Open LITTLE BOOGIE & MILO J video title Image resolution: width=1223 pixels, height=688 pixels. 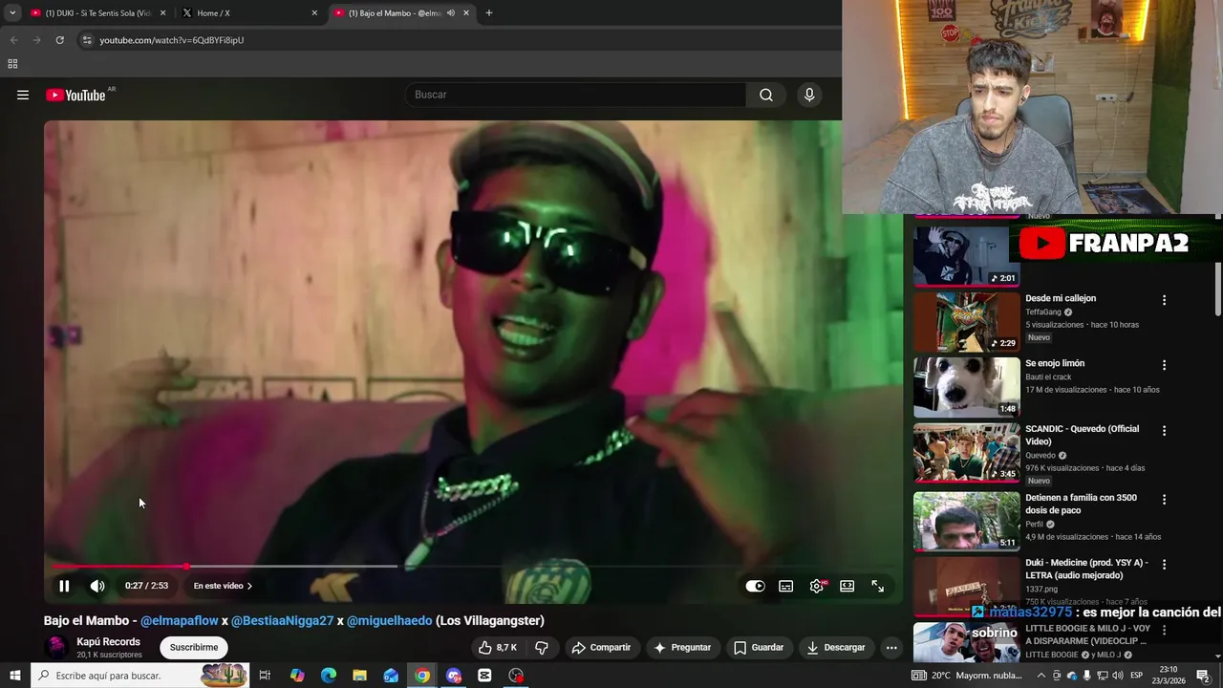pos(1087,634)
